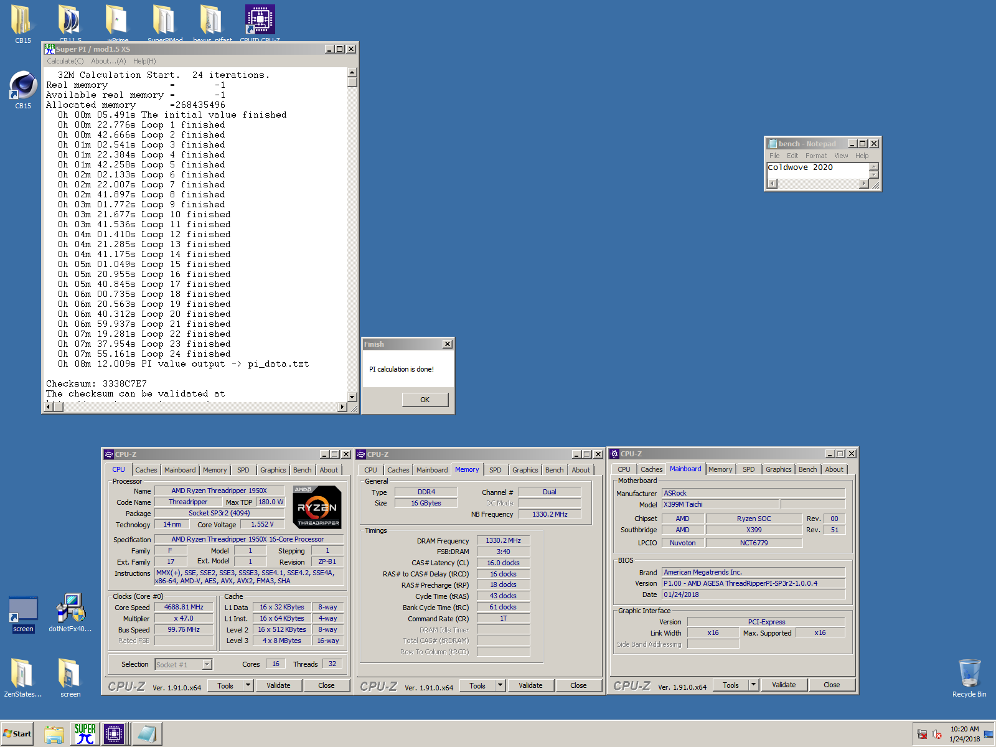The height and width of the screenshot is (747, 996).
Task: Click Super PI vertical scrollbar up arrow
Action: 352,72
